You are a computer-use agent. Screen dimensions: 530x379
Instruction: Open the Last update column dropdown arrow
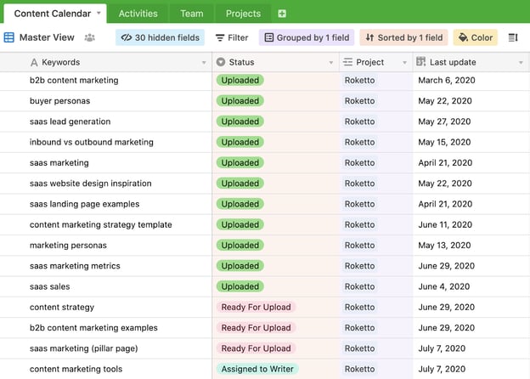click(x=521, y=63)
